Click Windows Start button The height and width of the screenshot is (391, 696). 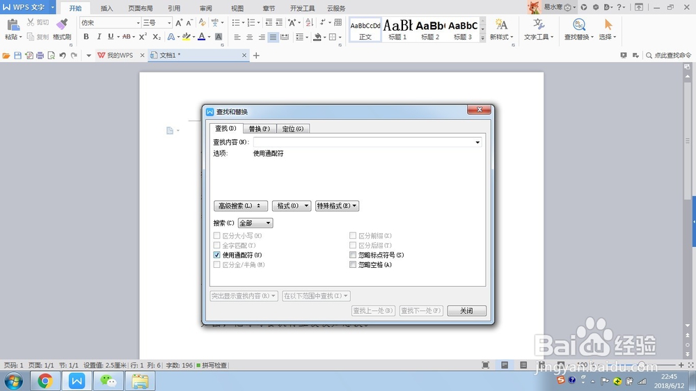tap(14, 381)
